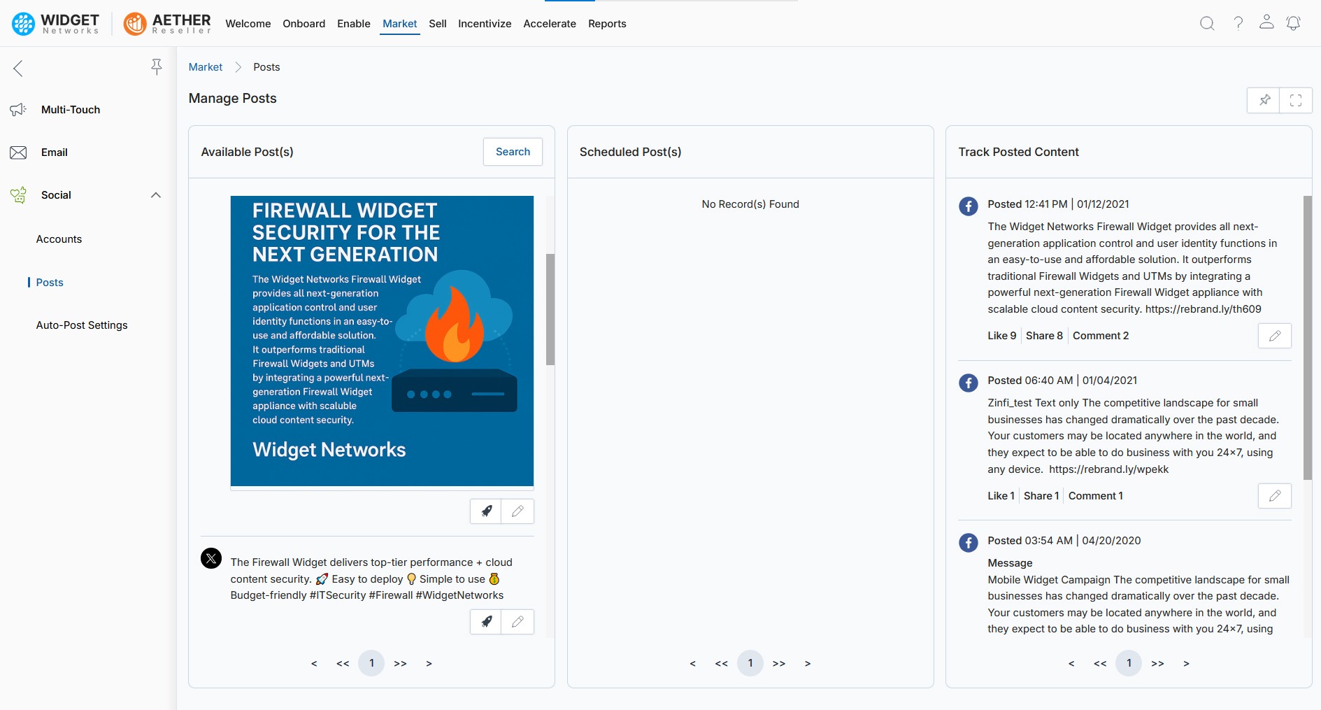Click the Multi-Touch megaphone icon
The image size is (1321, 710).
click(x=18, y=110)
